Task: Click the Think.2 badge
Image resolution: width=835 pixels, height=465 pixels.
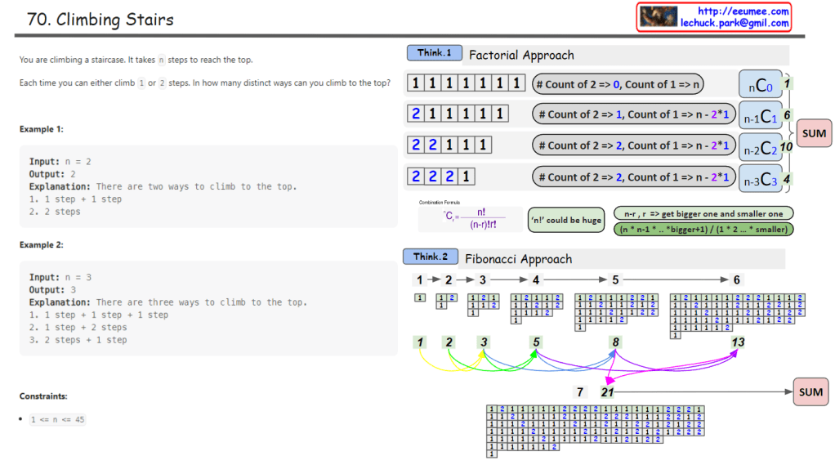Action: pos(431,257)
